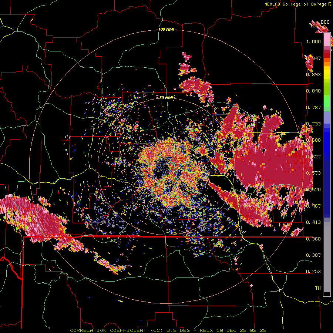Click the 'TH' threshold label on scale
Screen dimensions: 333x333
pos(318,288)
